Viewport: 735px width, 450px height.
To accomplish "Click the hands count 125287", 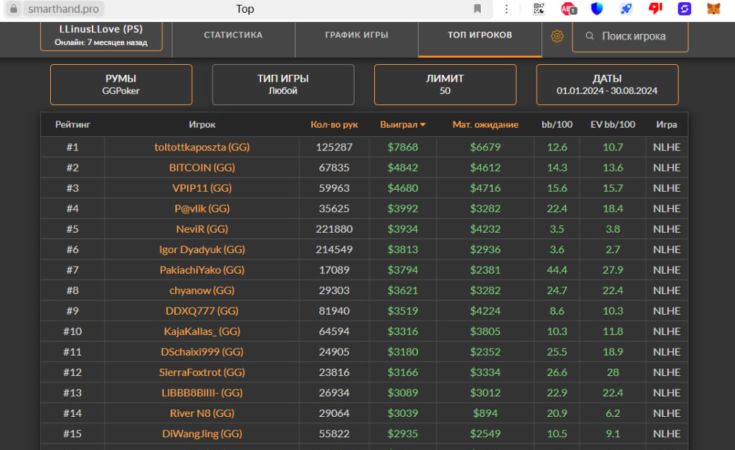I will pos(334,147).
